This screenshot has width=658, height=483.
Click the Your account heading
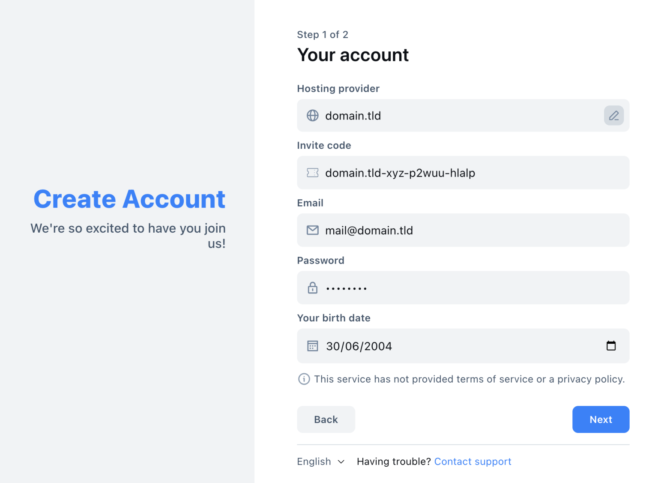[353, 54]
